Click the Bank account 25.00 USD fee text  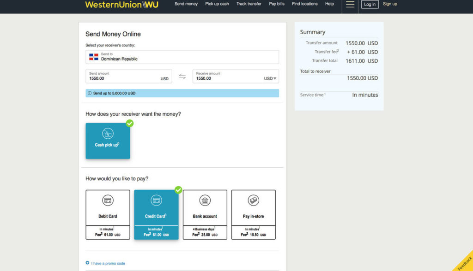click(205, 235)
